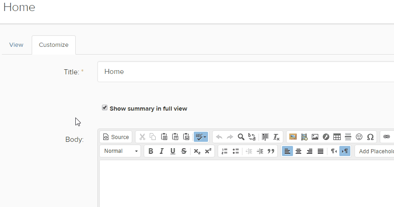394x207 pixels.
Task: Select Align Left
Action: [287, 151]
